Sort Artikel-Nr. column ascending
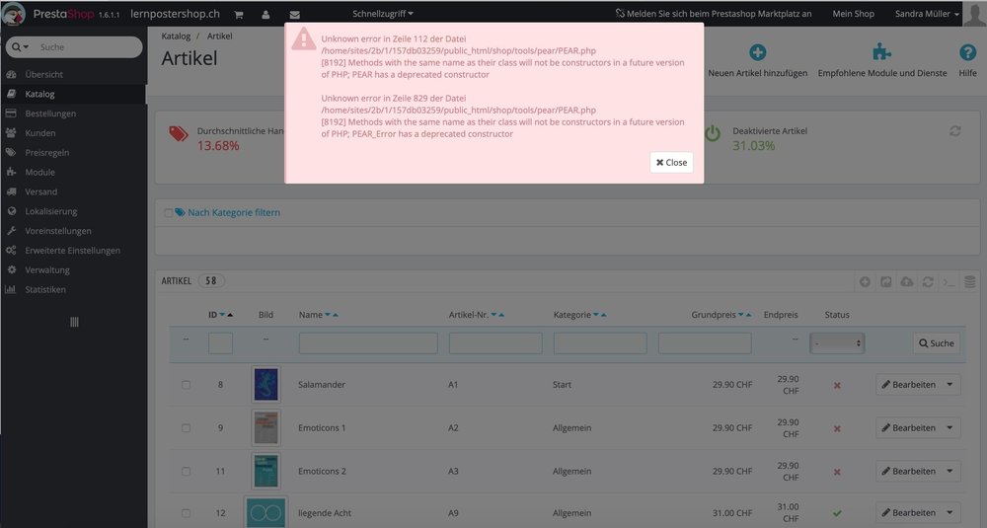 click(501, 315)
